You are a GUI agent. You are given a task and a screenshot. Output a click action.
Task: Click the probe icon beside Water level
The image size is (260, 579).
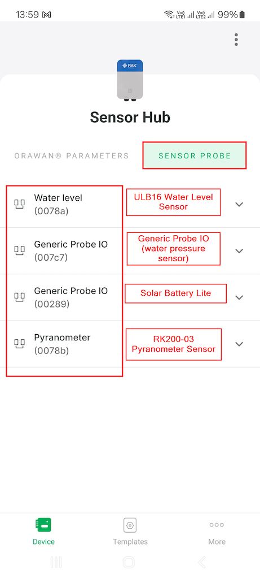[x=20, y=204]
